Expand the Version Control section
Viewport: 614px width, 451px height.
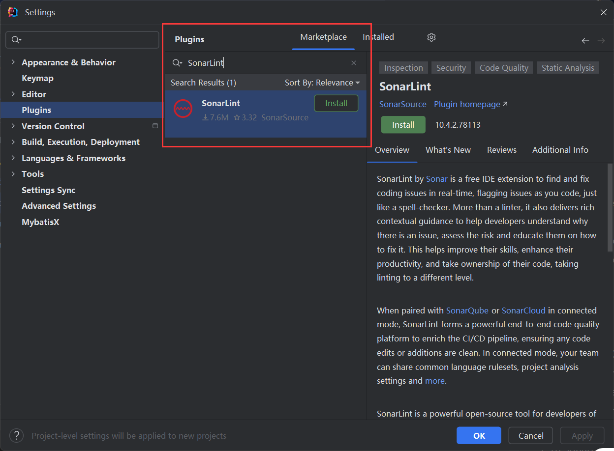pos(13,126)
